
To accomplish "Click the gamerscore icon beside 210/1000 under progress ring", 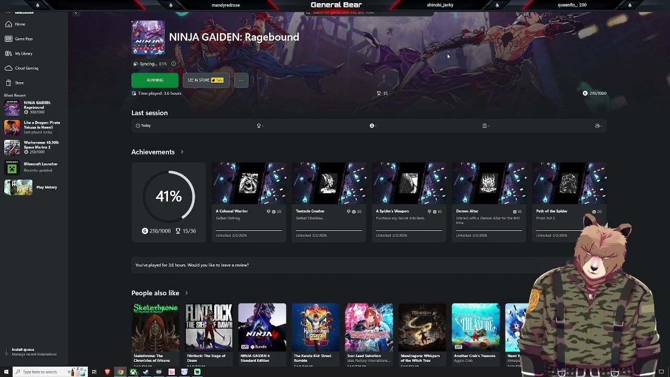I will tap(145, 231).
